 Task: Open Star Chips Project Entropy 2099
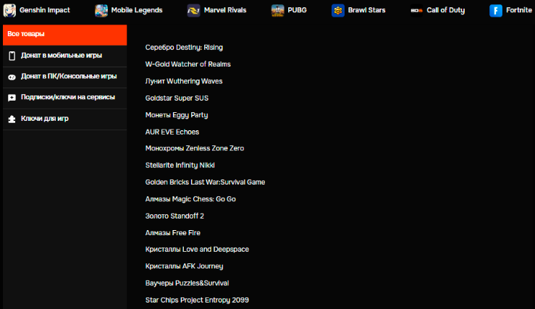(x=197, y=300)
